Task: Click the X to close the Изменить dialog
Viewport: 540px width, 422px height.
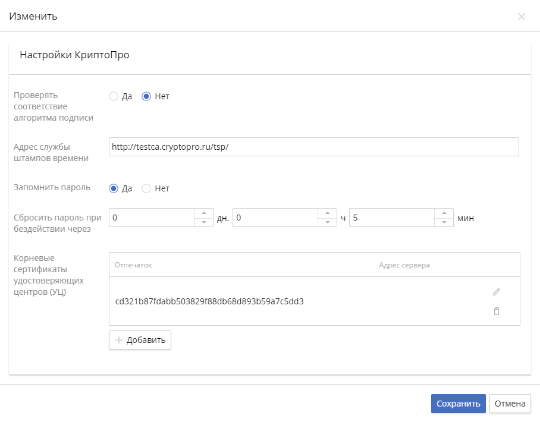Action: [x=521, y=17]
